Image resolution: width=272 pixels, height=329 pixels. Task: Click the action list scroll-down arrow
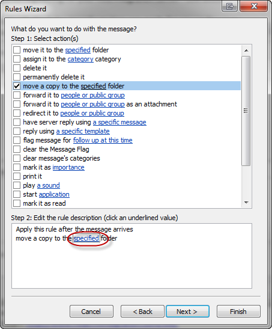click(246, 203)
